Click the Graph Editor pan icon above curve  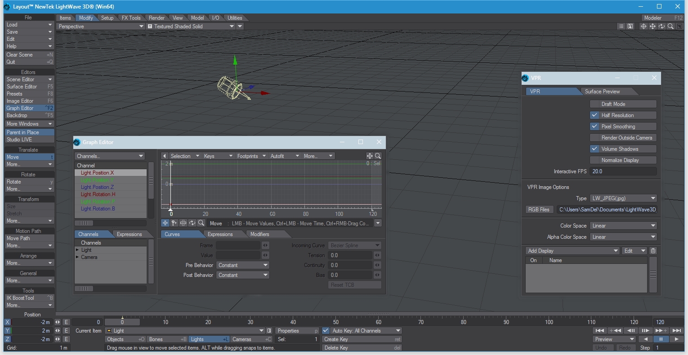(370, 156)
